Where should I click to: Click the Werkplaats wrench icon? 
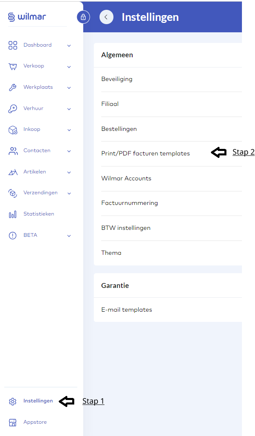[x=13, y=88]
